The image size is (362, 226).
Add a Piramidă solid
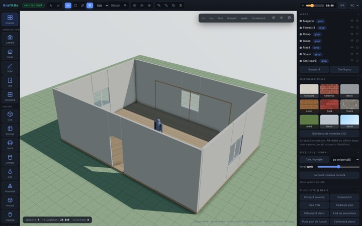click(10, 187)
